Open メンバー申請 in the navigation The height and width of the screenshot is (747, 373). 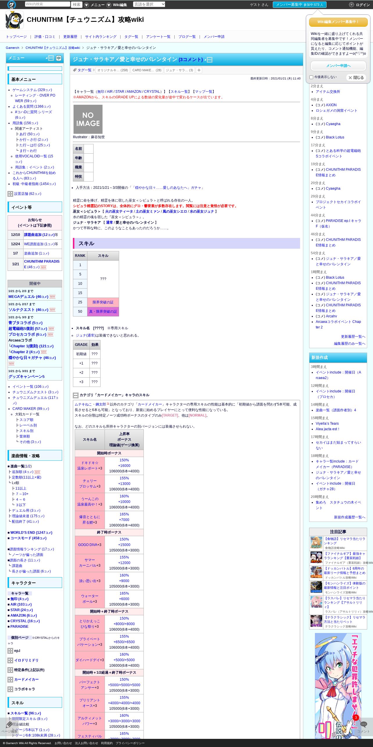[x=214, y=37]
